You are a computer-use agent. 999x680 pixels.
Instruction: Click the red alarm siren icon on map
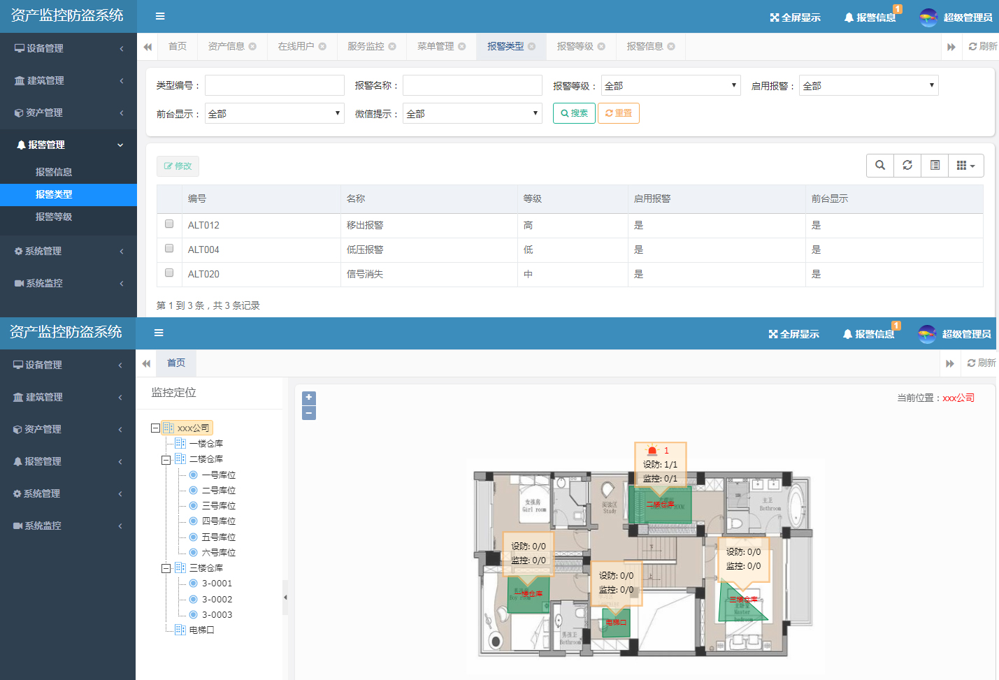coord(652,451)
